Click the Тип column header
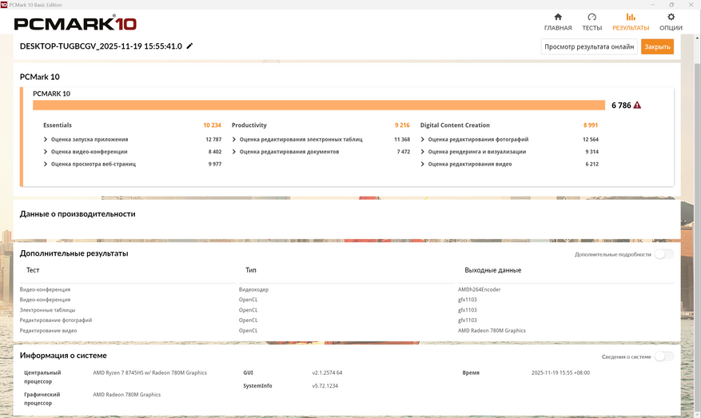Image resolution: width=701 pixels, height=418 pixels. 250,270
